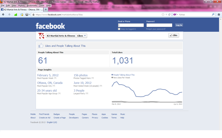Focus the Password field
The width and height of the screenshot is (222, 138).
[159, 25]
